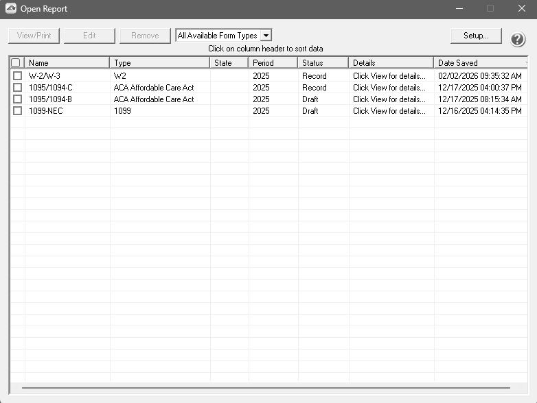Click the help question mark icon
Image resolution: width=537 pixels, height=403 pixels.
pos(518,39)
